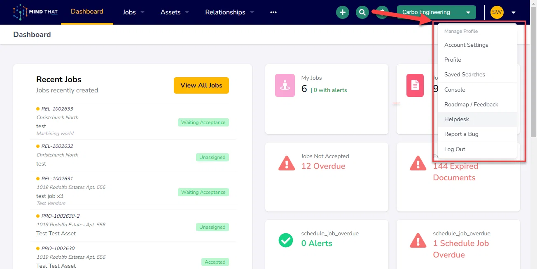Open the Assets dropdown menu
Screen dimensions: 537x269
tap(175, 12)
